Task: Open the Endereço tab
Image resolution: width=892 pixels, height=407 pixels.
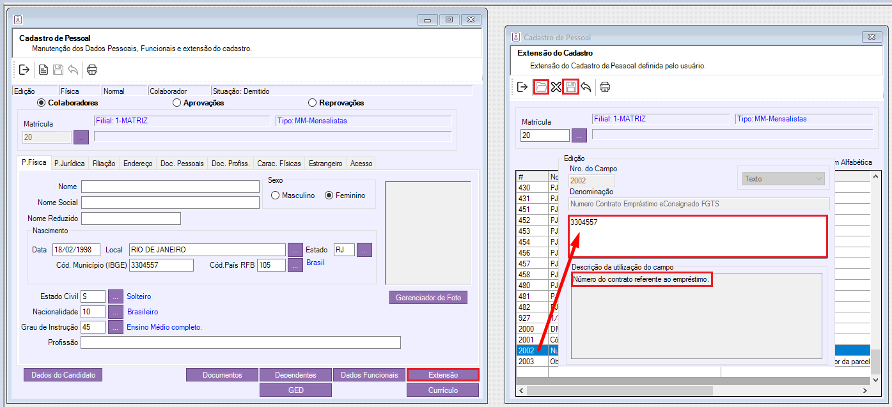Action: (x=138, y=164)
